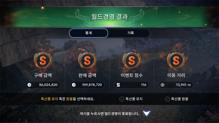The image size is (219, 123).
Task: Select the 구매 금액 value box
Action: click(43, 85)
